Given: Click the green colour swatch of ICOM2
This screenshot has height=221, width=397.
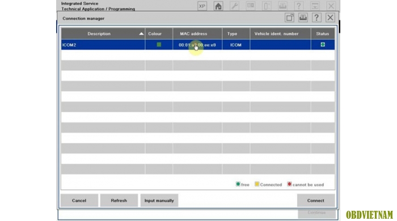Looking at the screenshot, I should 159,45.
